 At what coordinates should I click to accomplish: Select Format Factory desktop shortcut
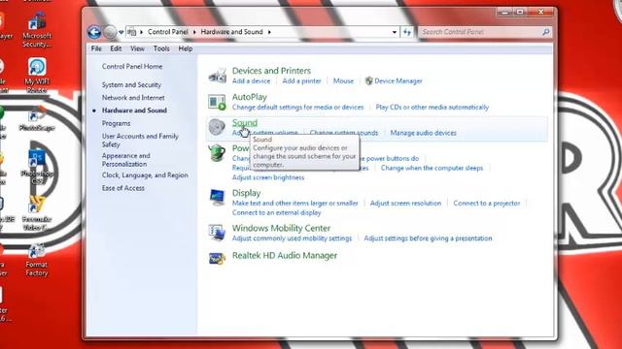pyautogui.click(x=37, y=261)
